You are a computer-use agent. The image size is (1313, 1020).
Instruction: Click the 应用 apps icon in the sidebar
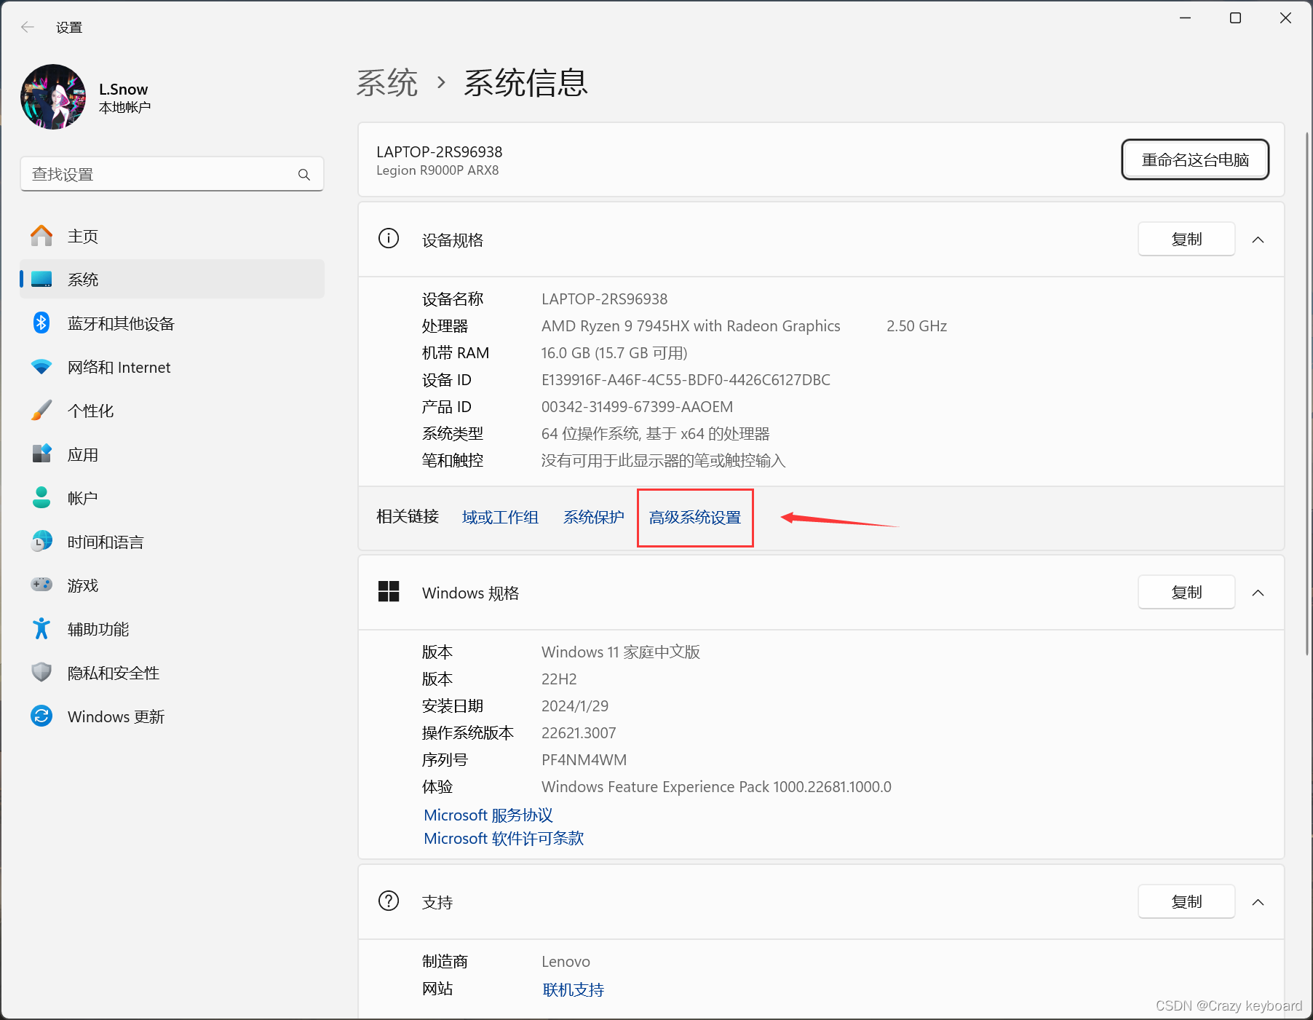(x=41, y=454)
